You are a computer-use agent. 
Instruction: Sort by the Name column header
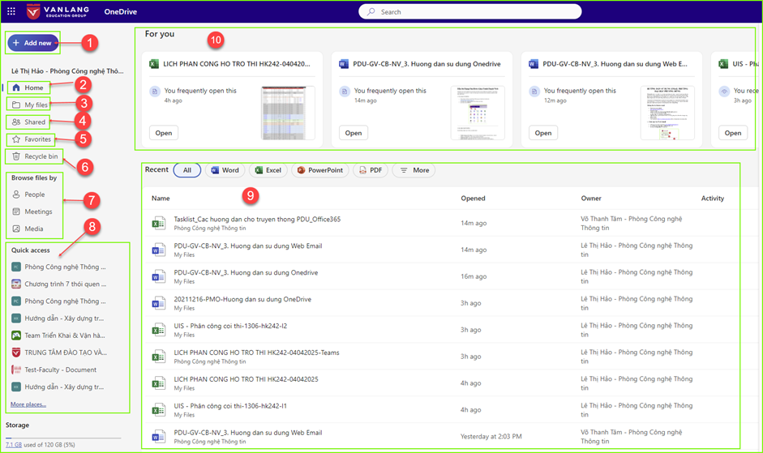161,198
